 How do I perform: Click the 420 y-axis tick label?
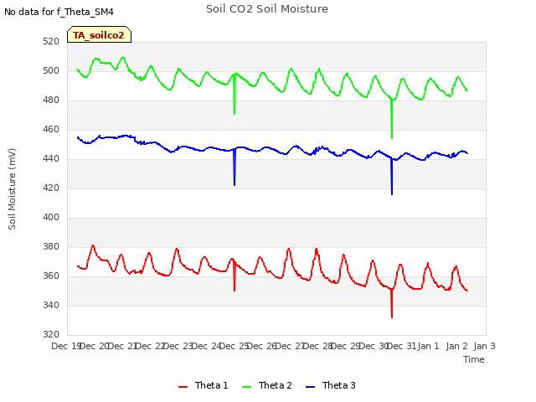[51, 188]
